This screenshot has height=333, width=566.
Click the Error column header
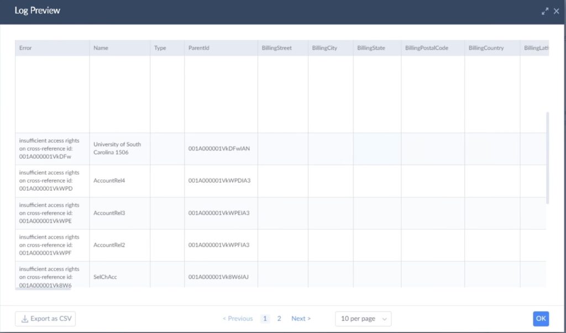tap(53, 48)
